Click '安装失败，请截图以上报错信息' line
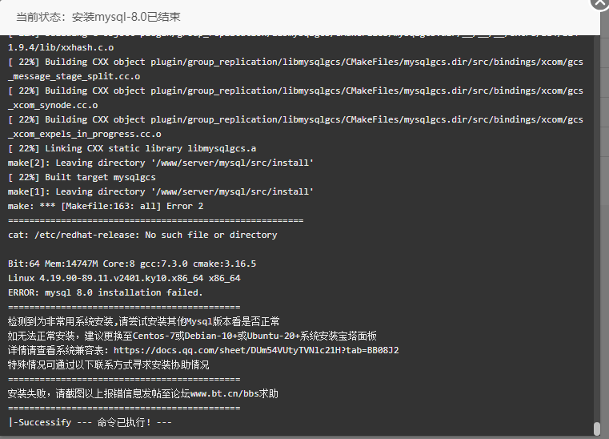This screenshot has width=609, height=439. (143, 393)
